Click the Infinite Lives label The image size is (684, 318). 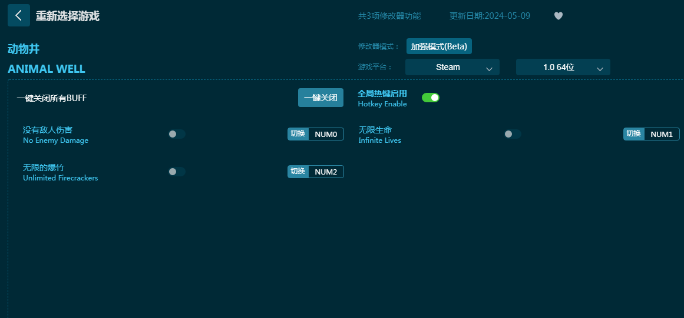(379, 140)
